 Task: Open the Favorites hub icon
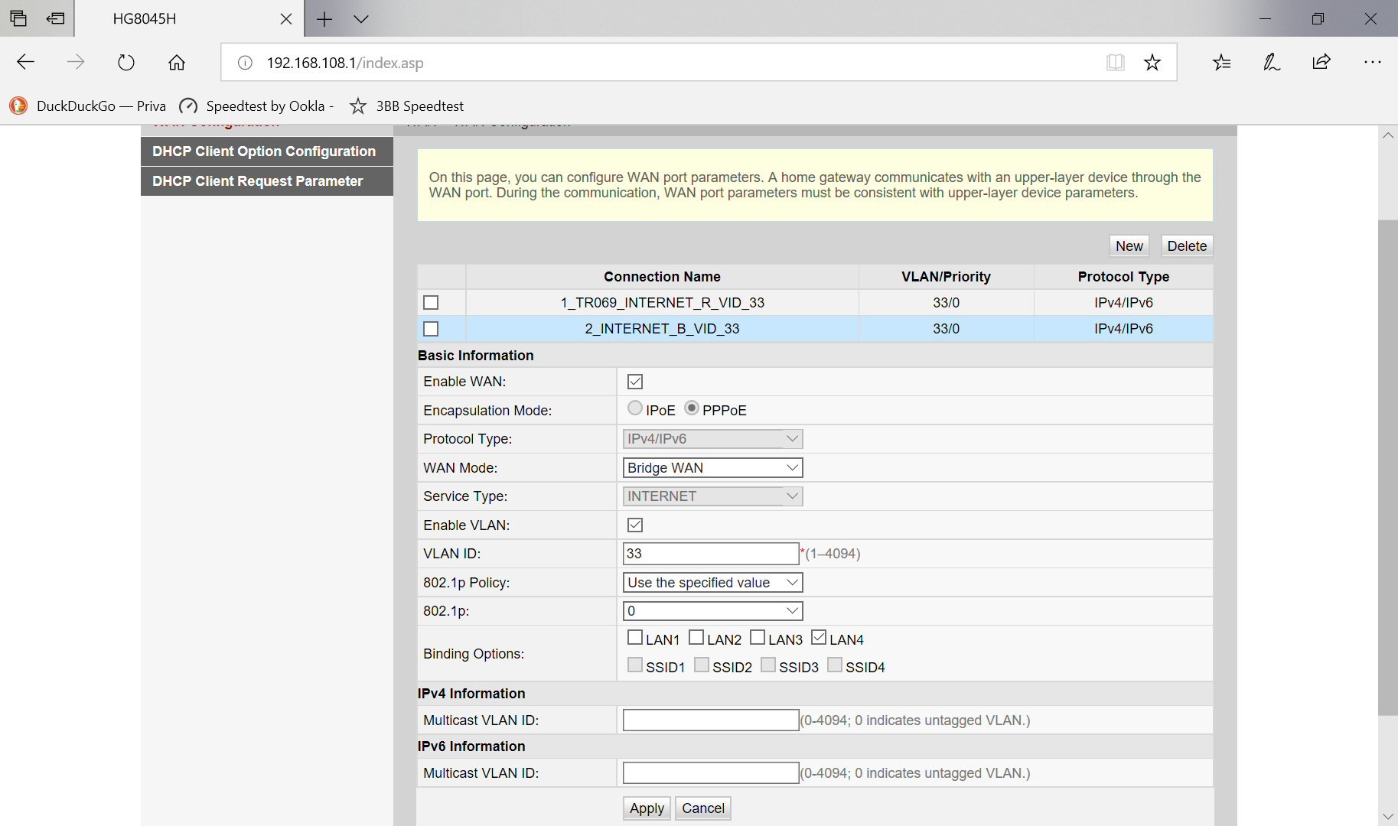coord(1222,62)
